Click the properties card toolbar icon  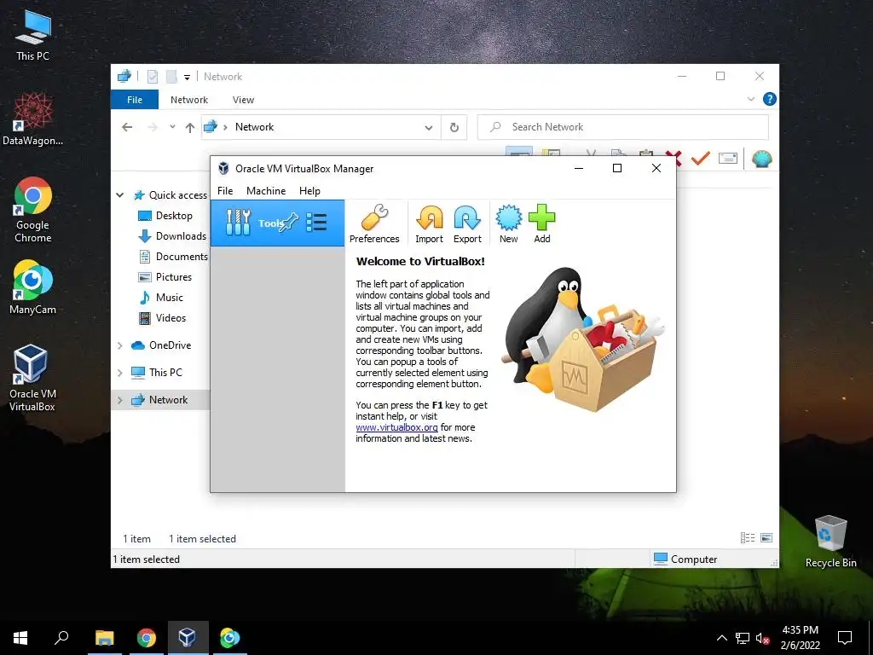pyautogui.click(x=728, y=159)
